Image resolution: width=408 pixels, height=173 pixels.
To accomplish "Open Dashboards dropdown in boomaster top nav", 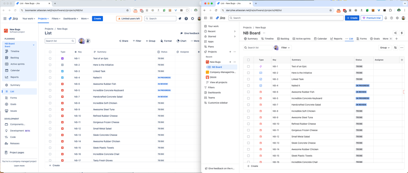I will coord(71,19).
